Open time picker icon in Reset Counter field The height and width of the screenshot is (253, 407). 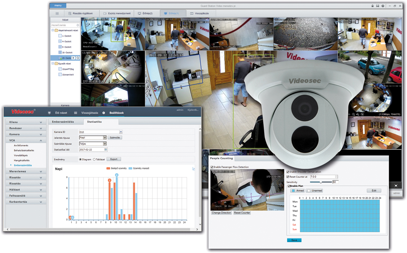coord(336,177)
